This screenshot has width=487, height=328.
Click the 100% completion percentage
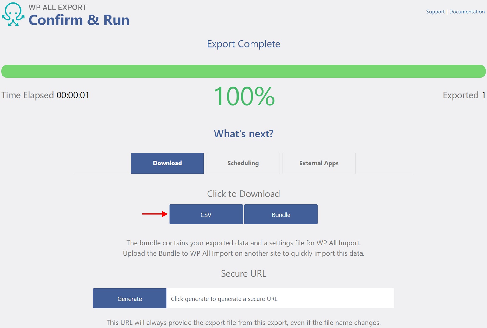point(244,97)
